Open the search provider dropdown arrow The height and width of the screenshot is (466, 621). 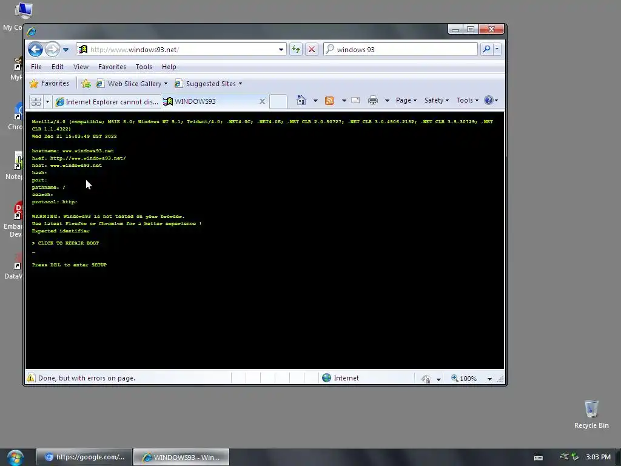tap(497, 49)
